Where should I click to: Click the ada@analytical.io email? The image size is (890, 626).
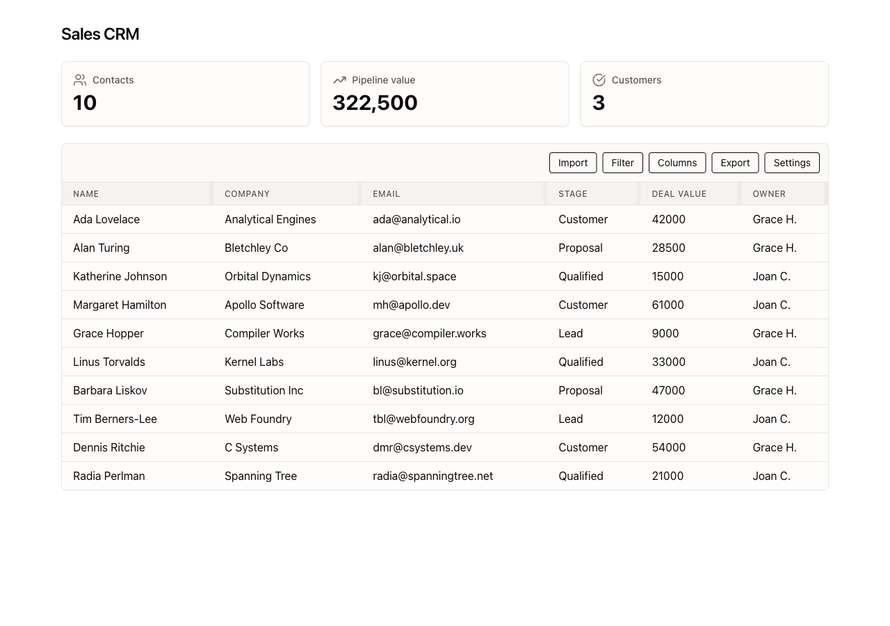point(416,219)
